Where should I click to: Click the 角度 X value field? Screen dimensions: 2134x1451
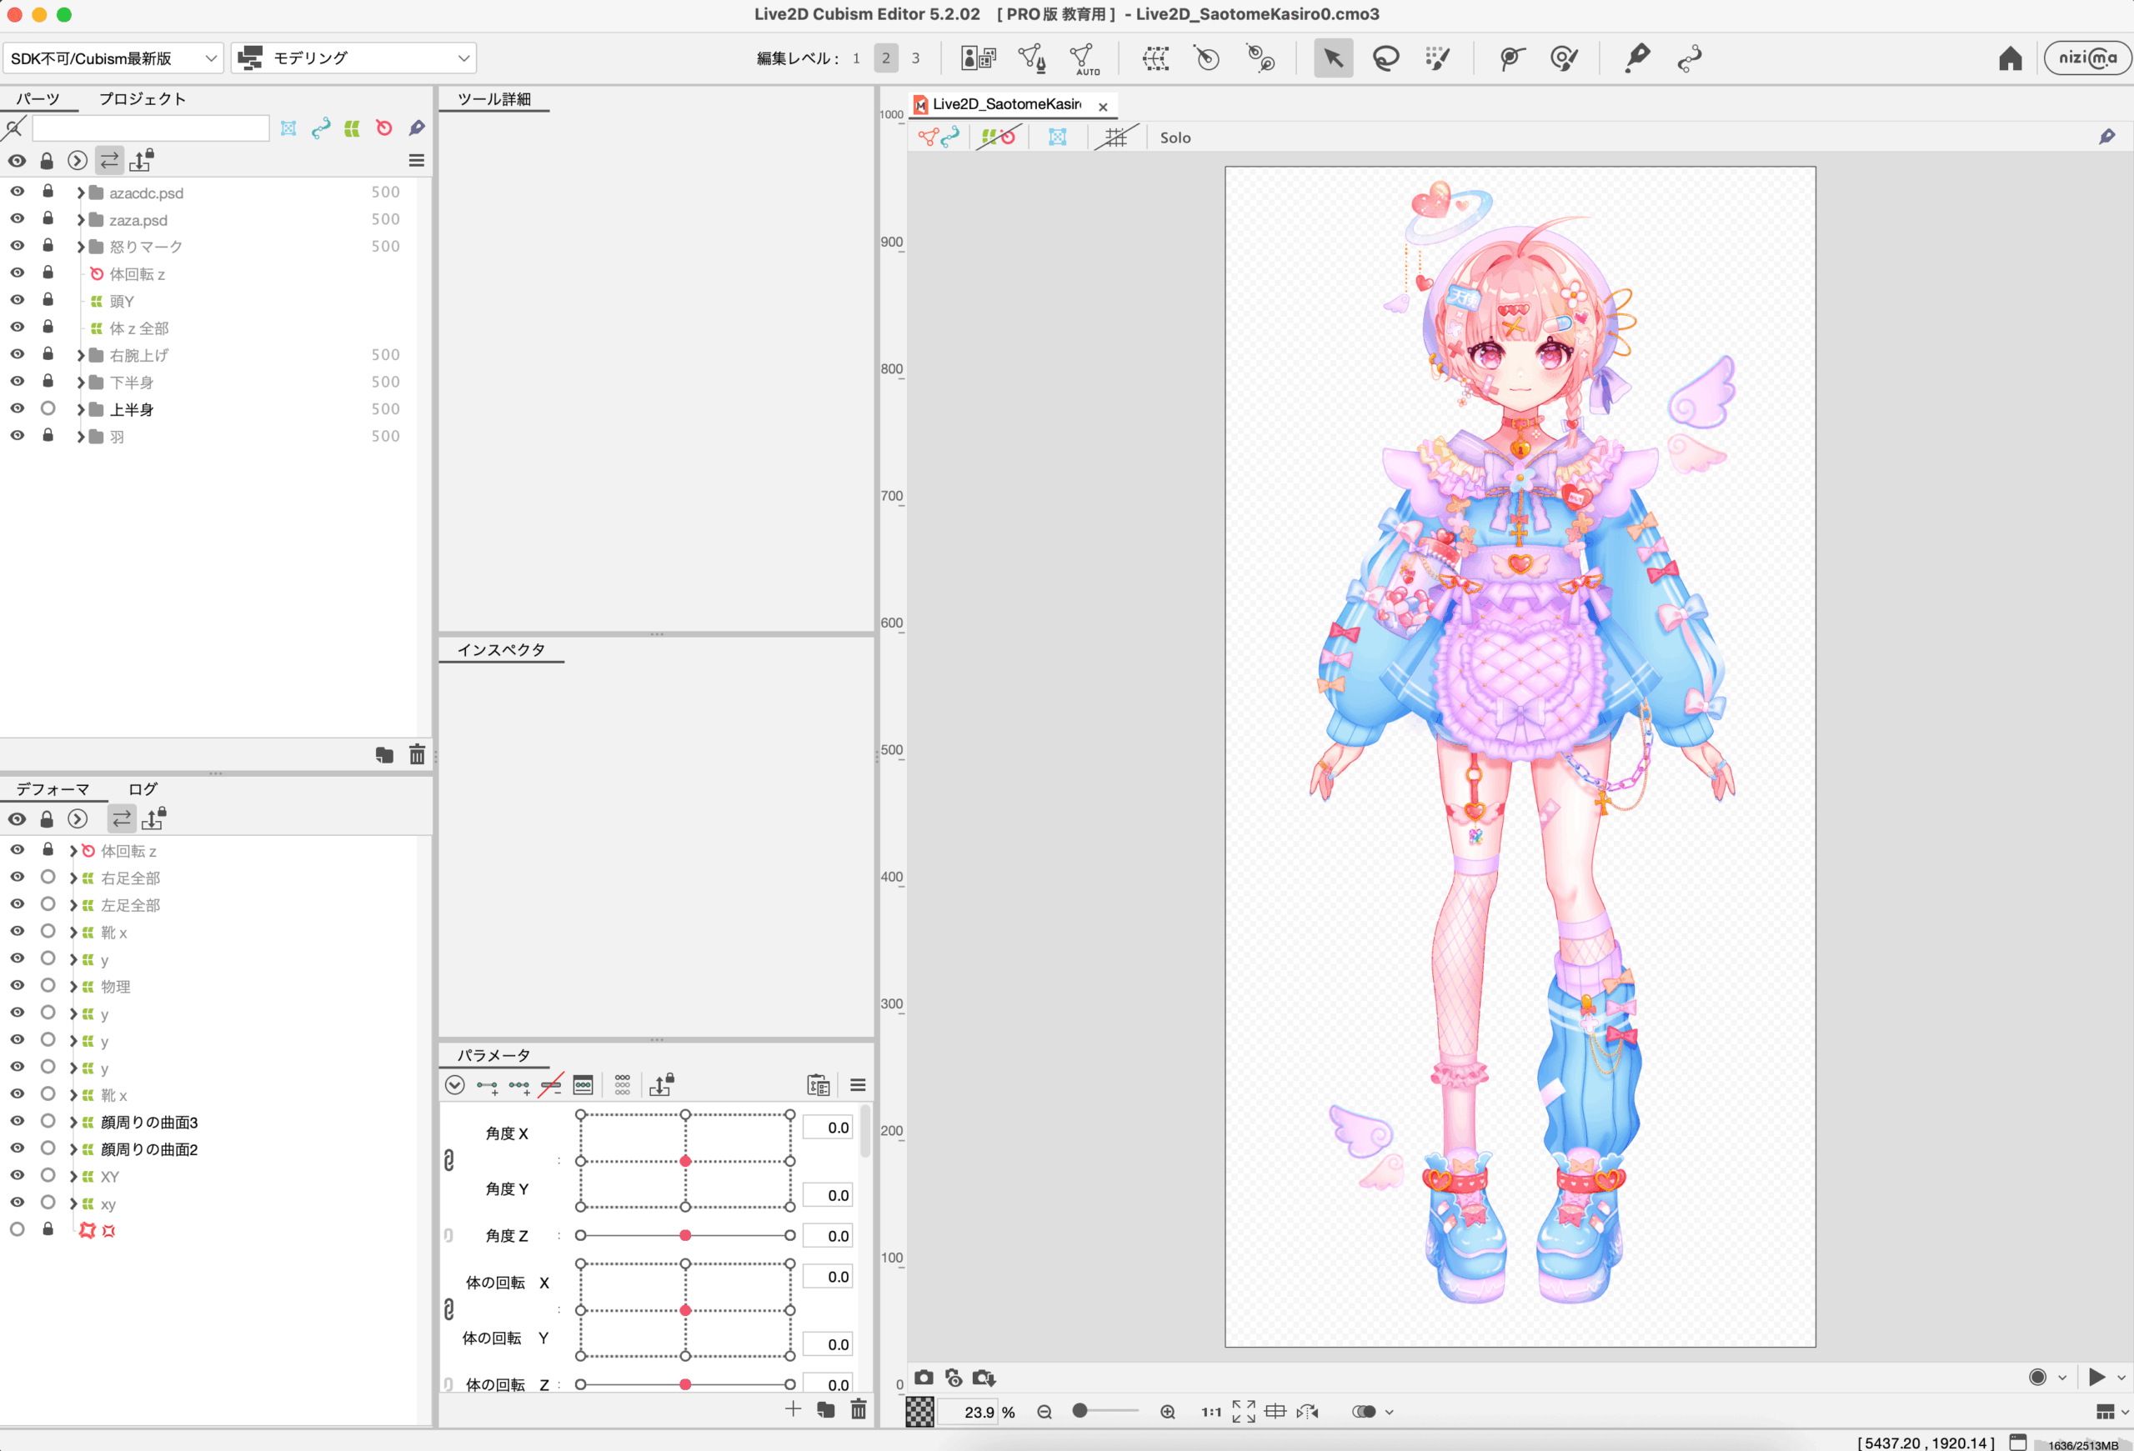click(827, 1127)
